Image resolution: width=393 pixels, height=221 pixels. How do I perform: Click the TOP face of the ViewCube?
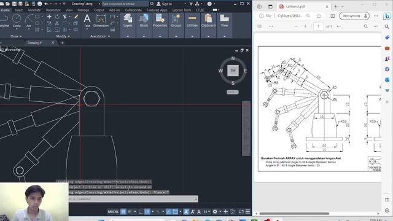(233, 71)
